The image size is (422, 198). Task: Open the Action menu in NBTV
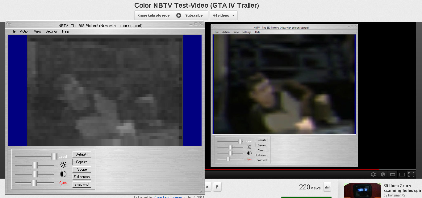click(x=25, y=31)
